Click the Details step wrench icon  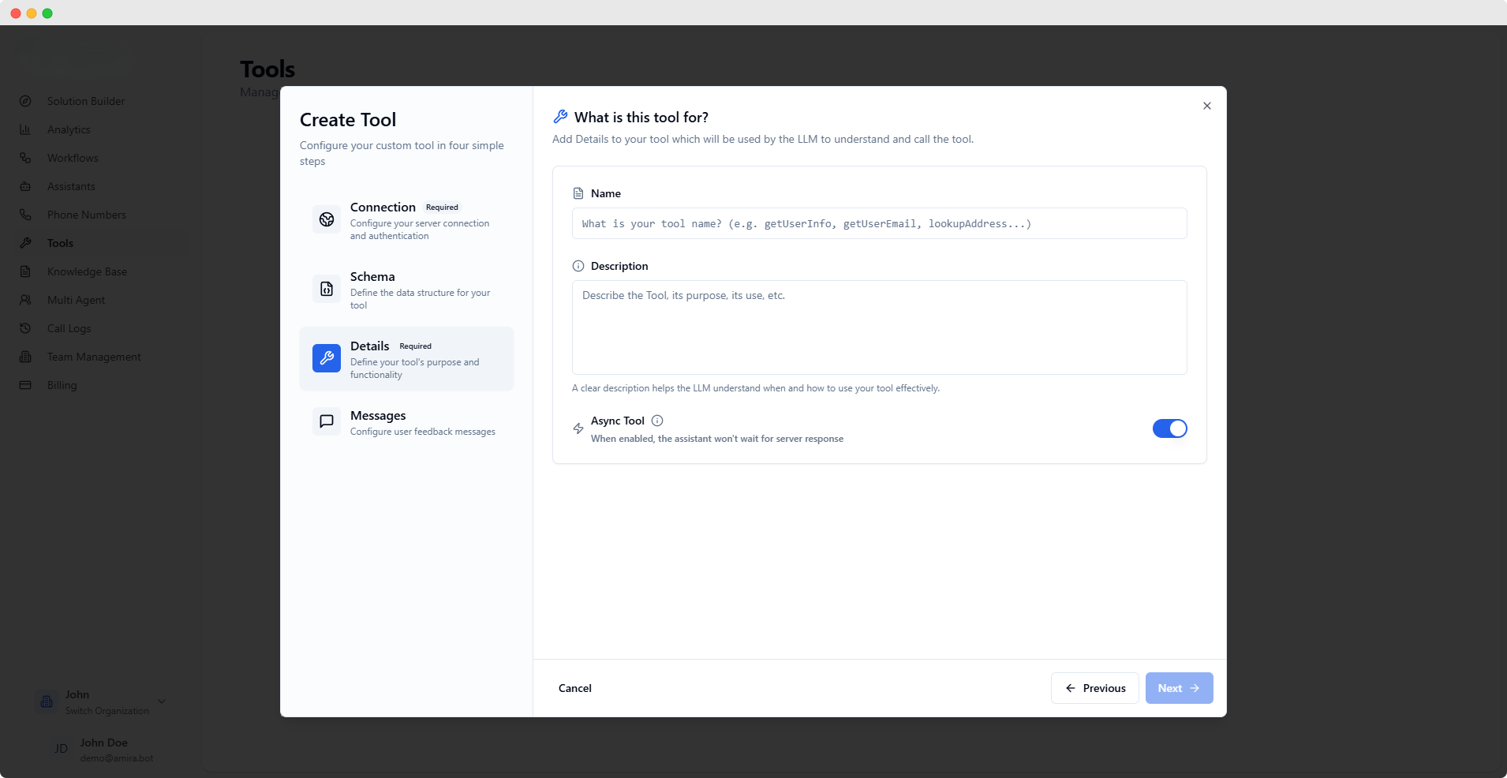(x=327, y=358)
